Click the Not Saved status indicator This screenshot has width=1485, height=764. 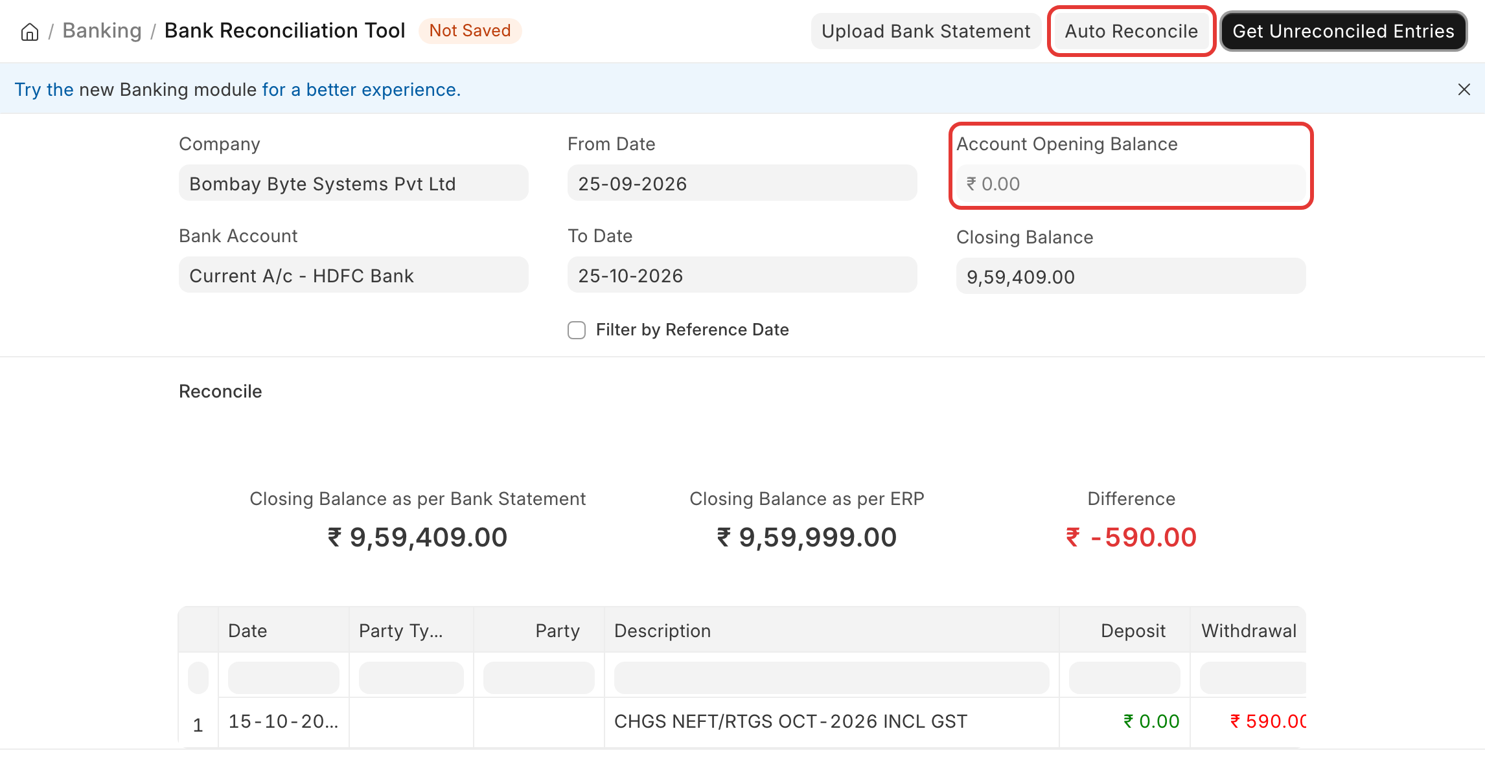coord(470,31)
